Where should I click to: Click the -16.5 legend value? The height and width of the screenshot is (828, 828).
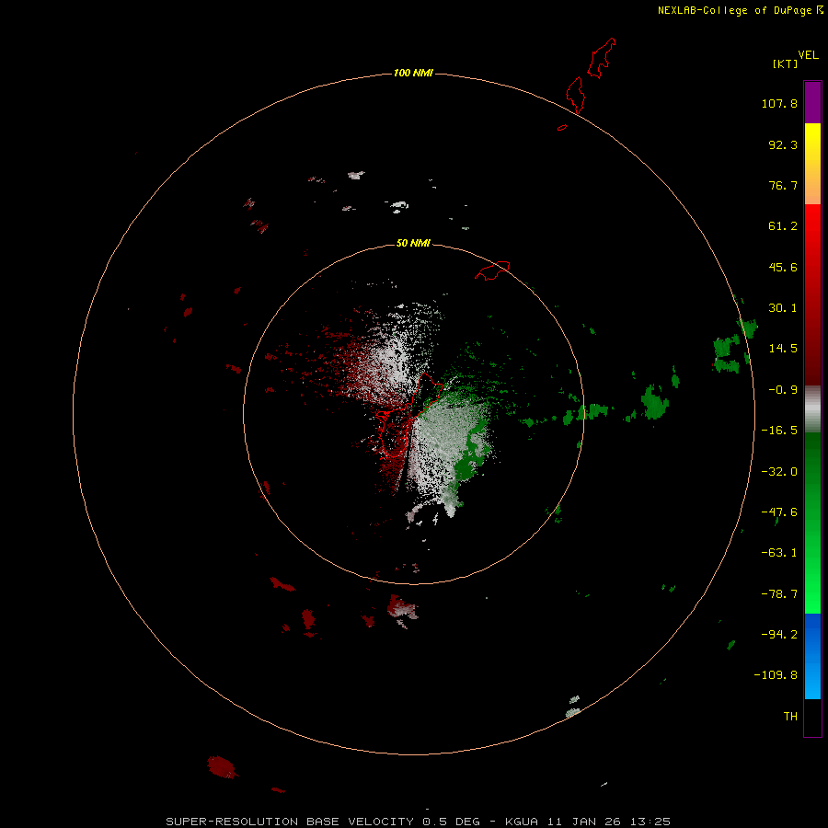pos(779,431)
